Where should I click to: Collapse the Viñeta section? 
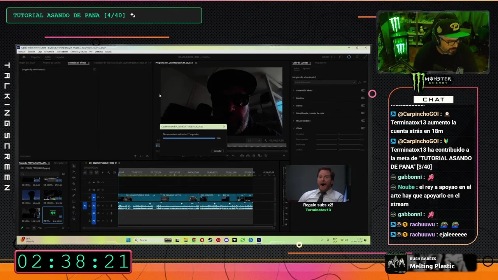[293, 128]
